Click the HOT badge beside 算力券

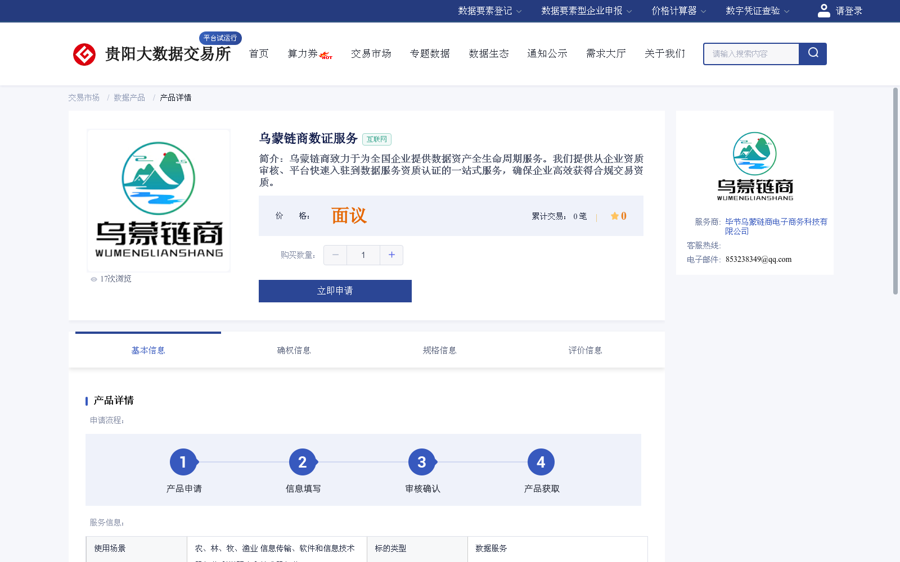(x=326, y=56)
